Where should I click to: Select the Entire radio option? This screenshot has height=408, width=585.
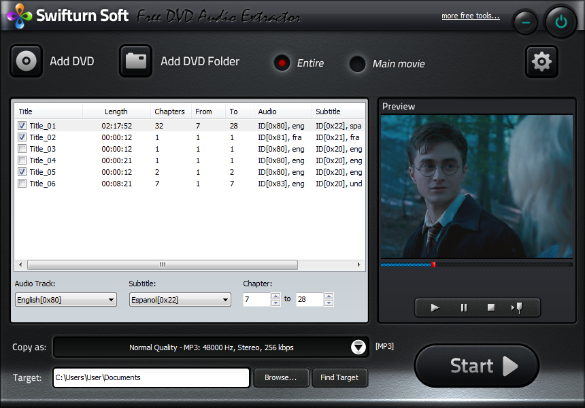[282, 63]
